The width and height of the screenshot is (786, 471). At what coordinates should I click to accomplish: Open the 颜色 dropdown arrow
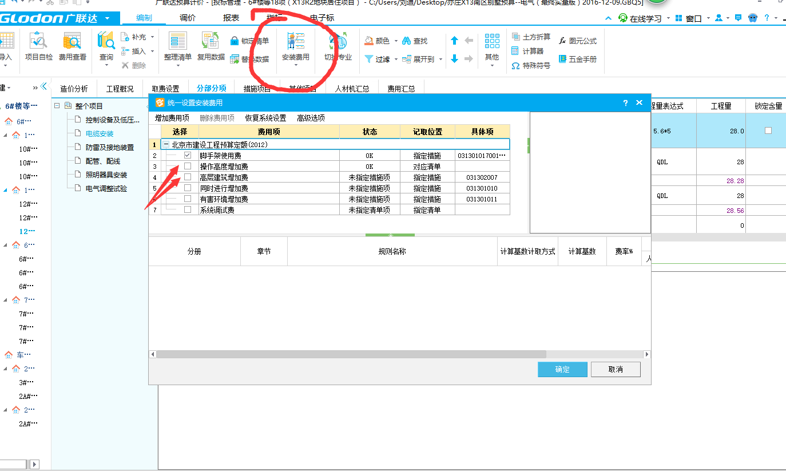coord(395,41)
